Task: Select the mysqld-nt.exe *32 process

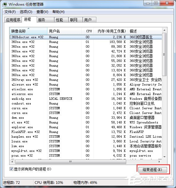Action: pos(86,151)
